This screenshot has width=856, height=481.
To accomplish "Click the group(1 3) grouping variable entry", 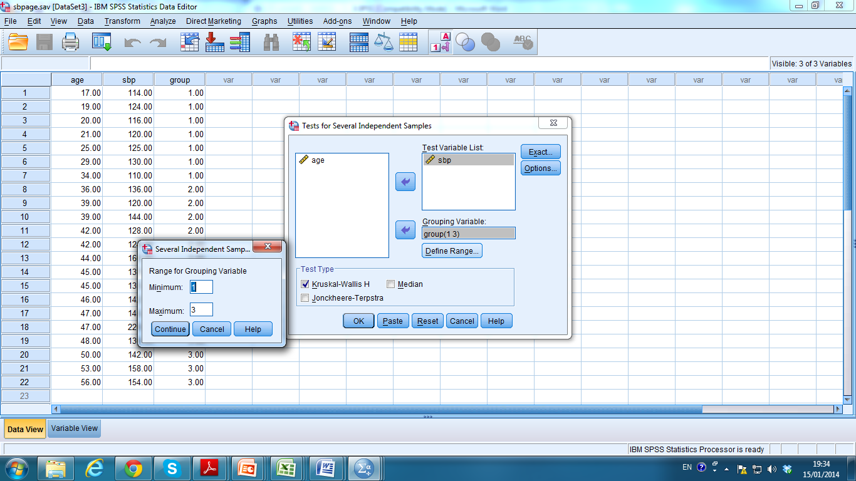I will (x=469, y=234).
